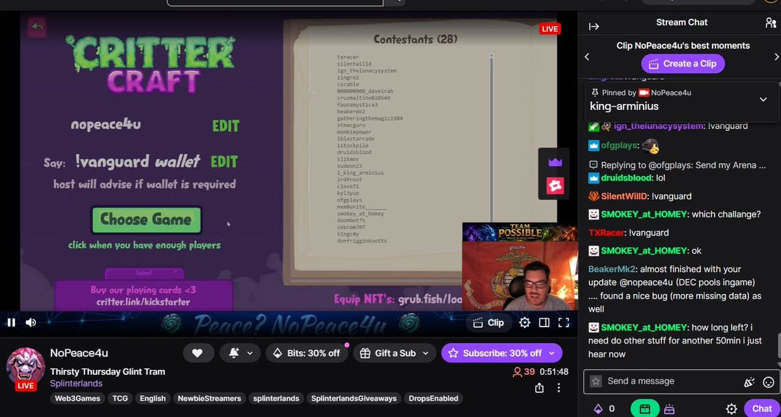Open the chat star identity icon
The width and height of the screenshot is (781, 417).
pyautogui.click(x=596, y=382)
